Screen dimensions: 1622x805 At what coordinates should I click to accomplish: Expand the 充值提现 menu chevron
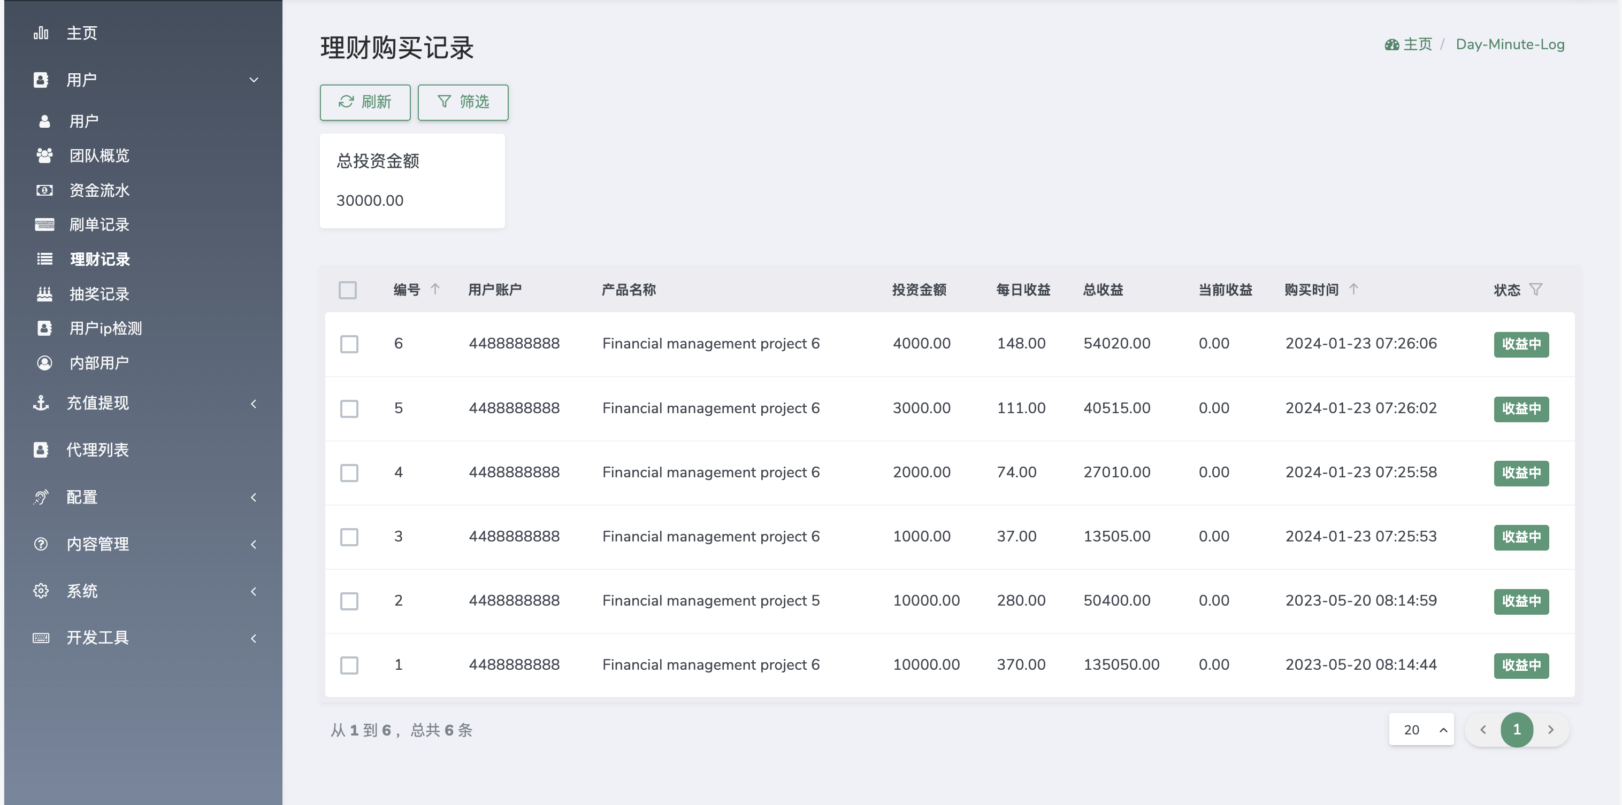click(254, 404)
